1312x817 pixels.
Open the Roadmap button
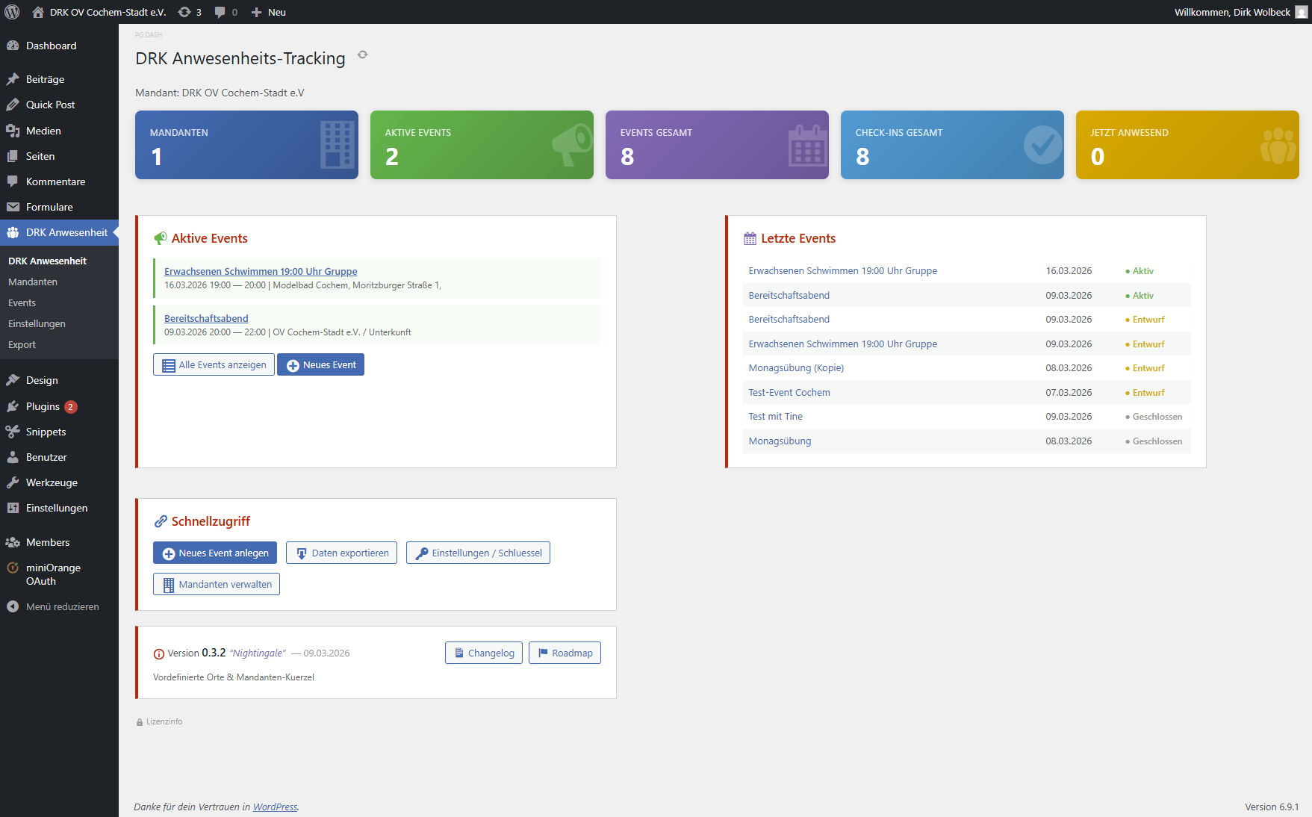coord(565,653)
